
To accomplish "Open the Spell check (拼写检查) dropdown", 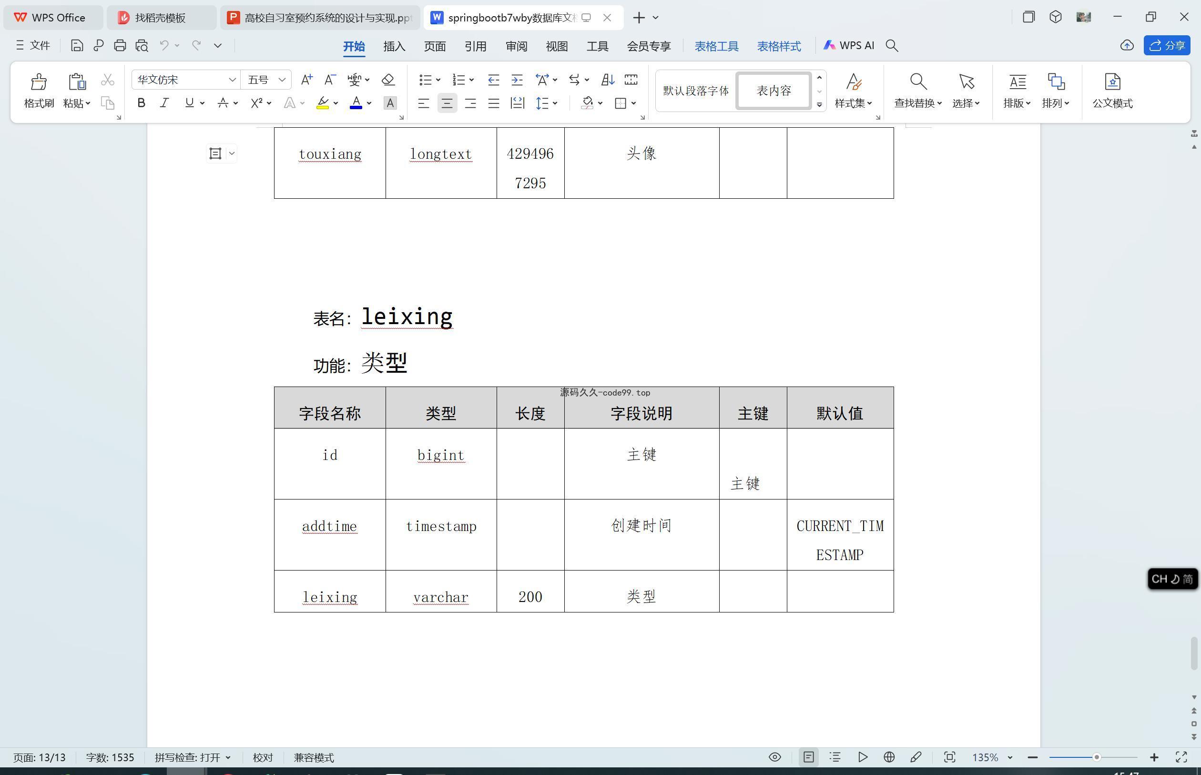I will (x=193, y=757).
